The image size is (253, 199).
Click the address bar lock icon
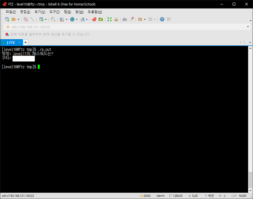[8, 27]
